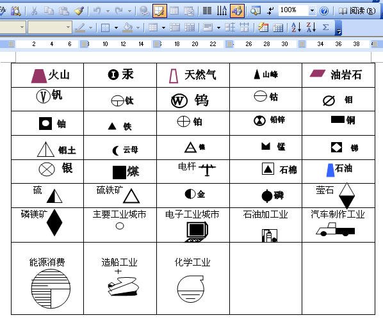Click the Split Cells icon

[190, 28]
